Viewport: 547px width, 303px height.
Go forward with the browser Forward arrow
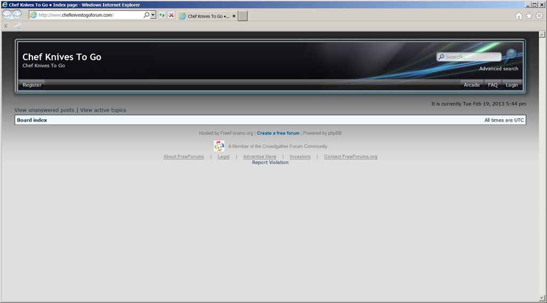17,14
